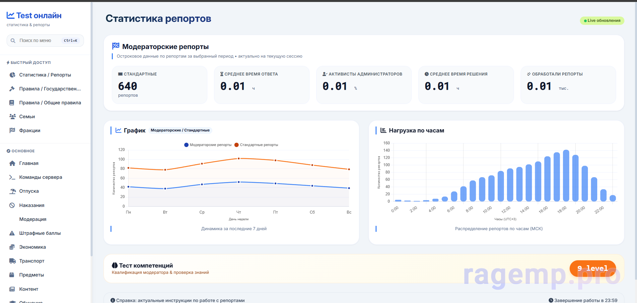Click the ban icon next to Наказания

tap(12, 205)
